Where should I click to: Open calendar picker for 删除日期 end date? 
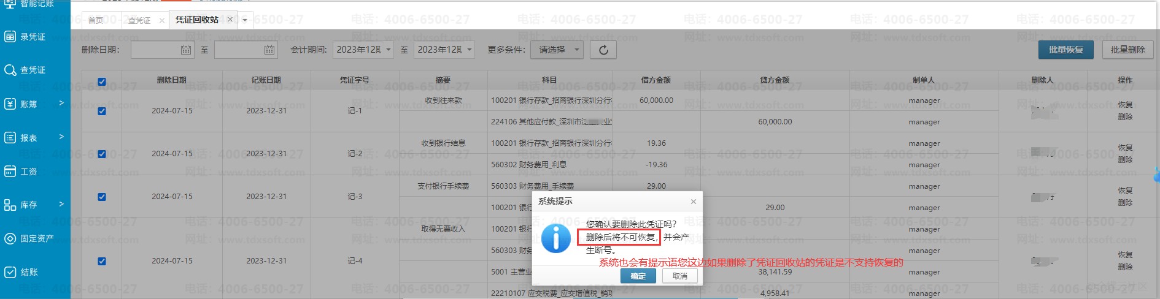tap(269, 50)
